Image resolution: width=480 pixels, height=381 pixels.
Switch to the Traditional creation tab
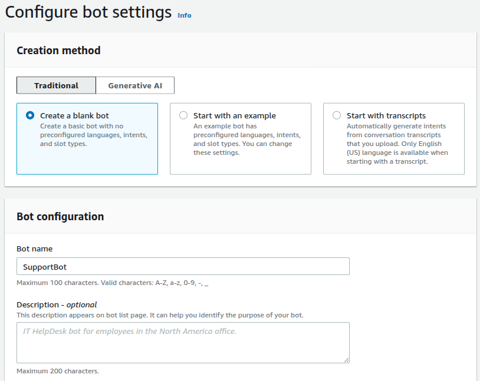click(57, 85)
